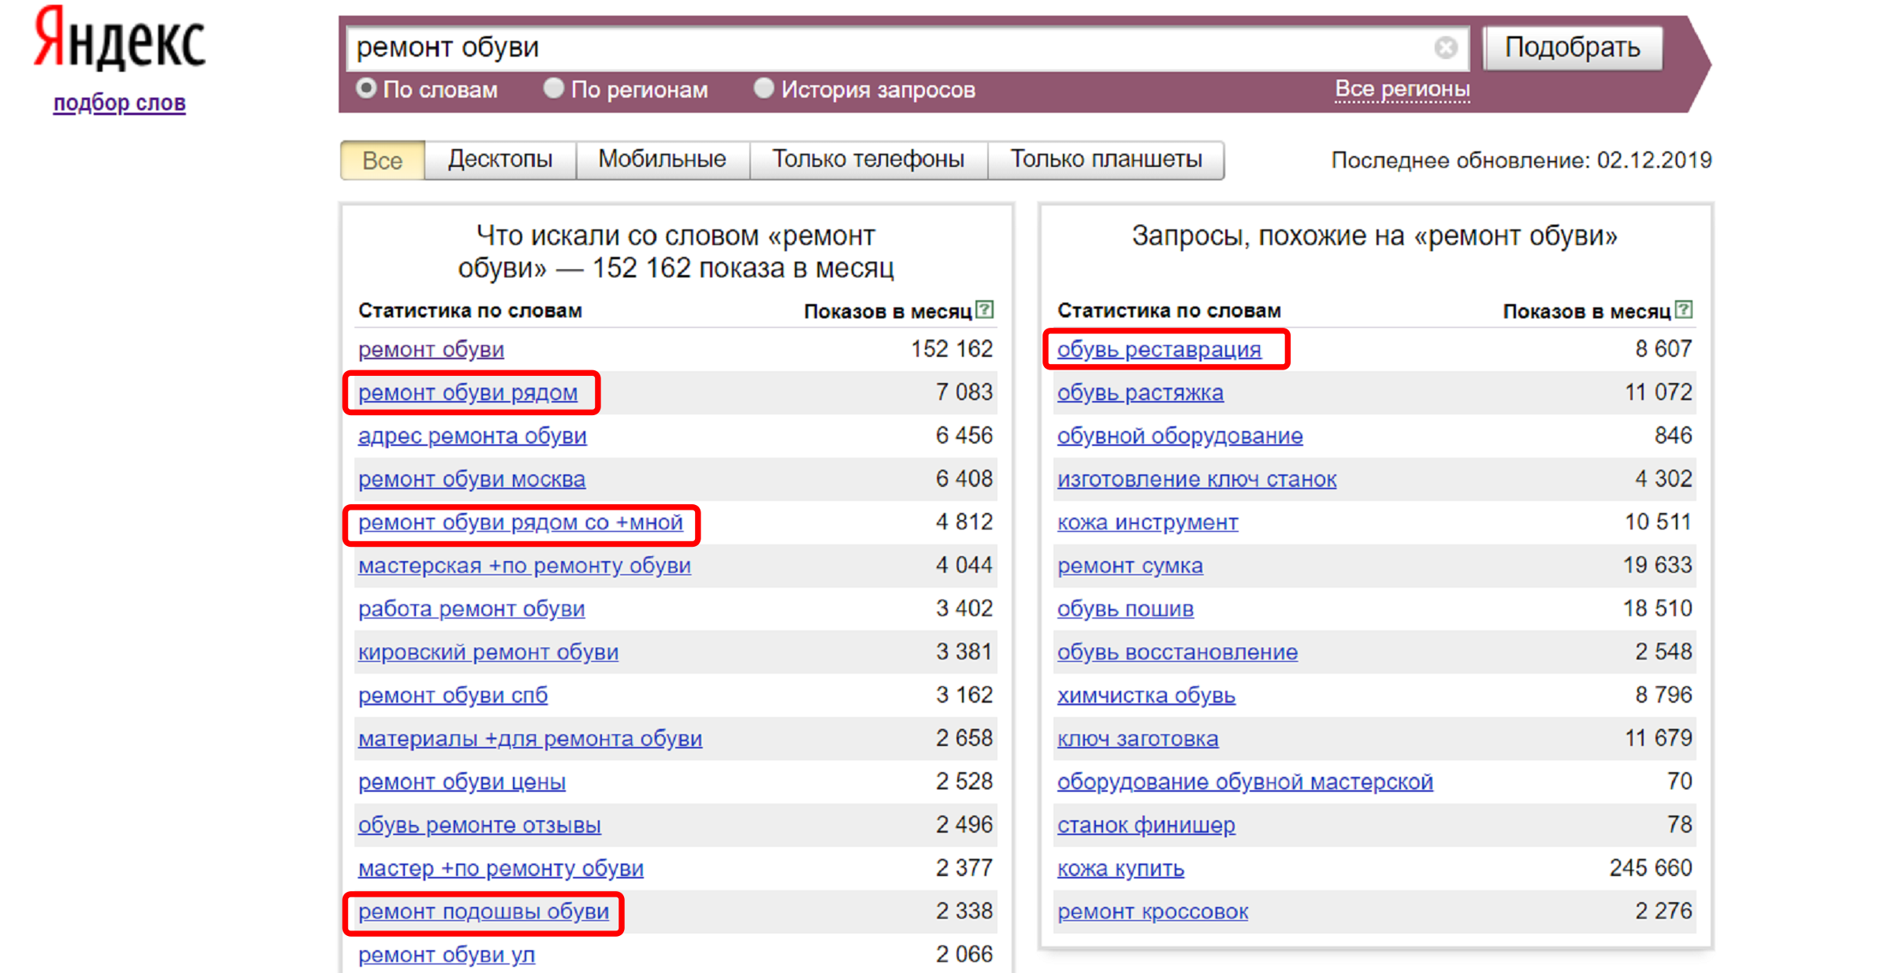This screenshot has height=973, width=1891.
Task: Open оборудование обувной мастерской link
Action: (1245, 782)
